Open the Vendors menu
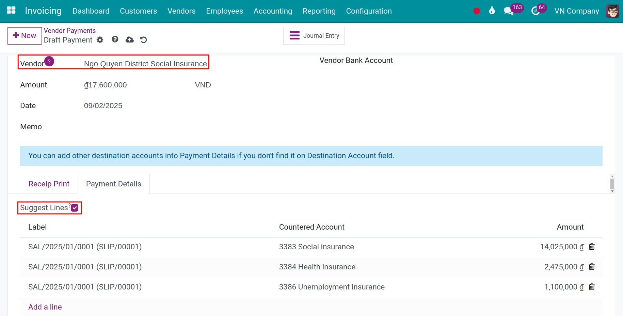 pyautogui.click(x=181, y=11)
